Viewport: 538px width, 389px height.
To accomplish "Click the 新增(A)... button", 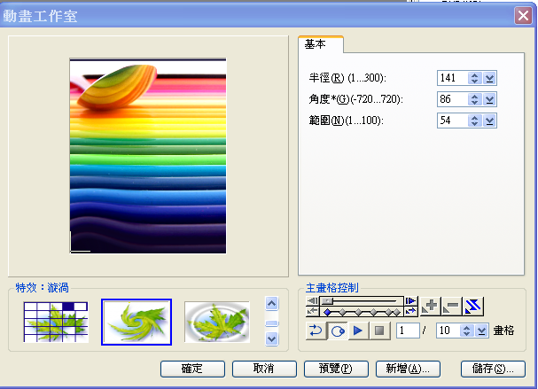I will click(408, 369).
